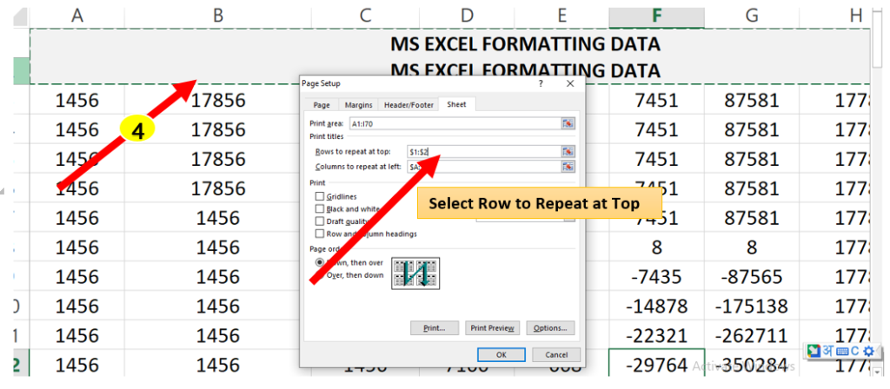
Task: Go to the Header/Footer tab
Action: coord(408,105)
